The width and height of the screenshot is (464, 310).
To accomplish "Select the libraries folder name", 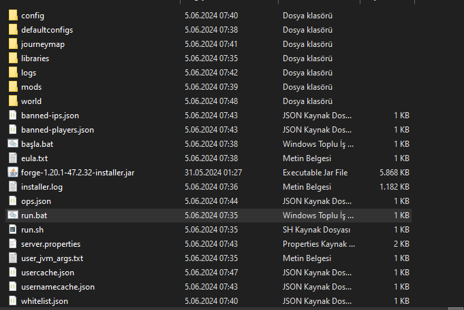I will point(35,58).
